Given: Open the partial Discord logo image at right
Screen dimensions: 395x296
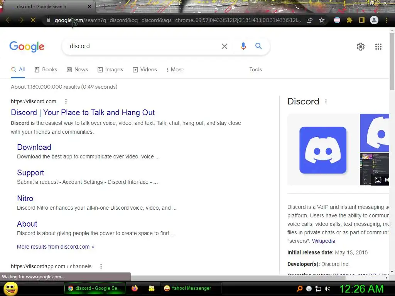Looking at the screenshot, I should pos(375,133).
